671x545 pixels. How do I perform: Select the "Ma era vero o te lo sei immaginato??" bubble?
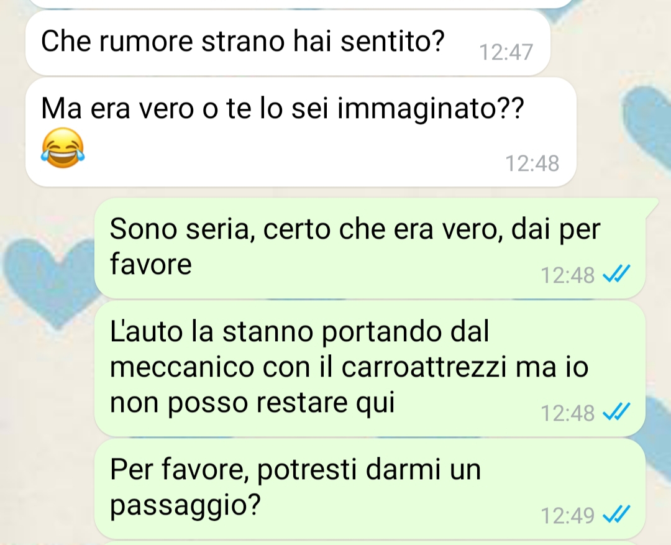coord(301,132)
